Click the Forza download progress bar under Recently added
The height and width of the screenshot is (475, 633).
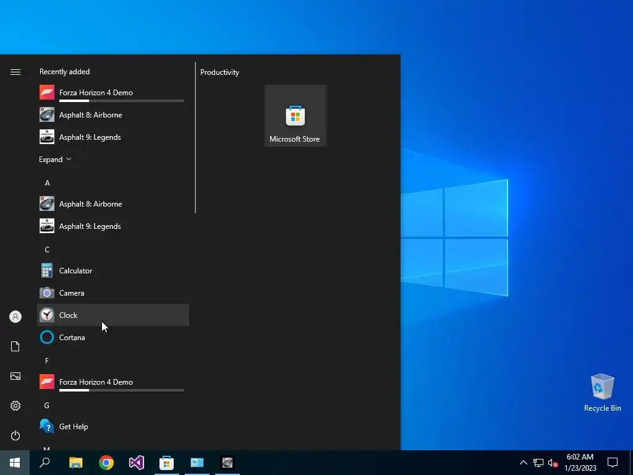click(122, 101)
